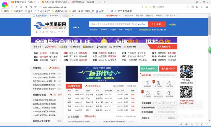
Task: Open the address bar dropdown chevron
Action: tap(150, 7)
